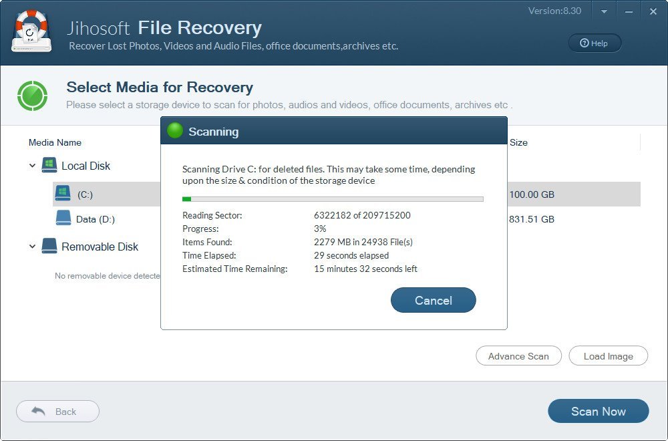668x441 pixels.
Task: Click the 29 seconds elapsed text
Action: click(x=351, y=256)
